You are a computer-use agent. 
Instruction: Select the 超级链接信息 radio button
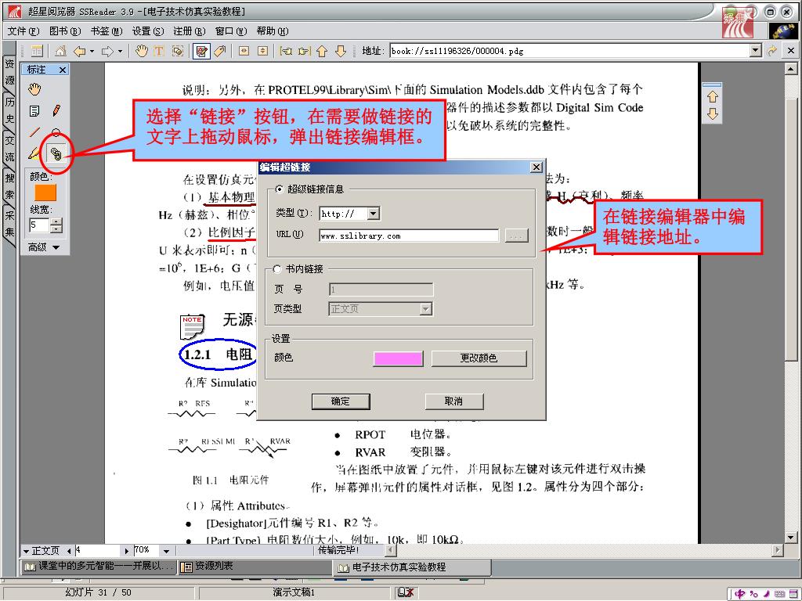pyautogui.click(x=280, y=189)
